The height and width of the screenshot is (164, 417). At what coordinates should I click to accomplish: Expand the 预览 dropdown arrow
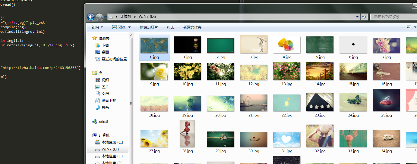pos(130,27)
